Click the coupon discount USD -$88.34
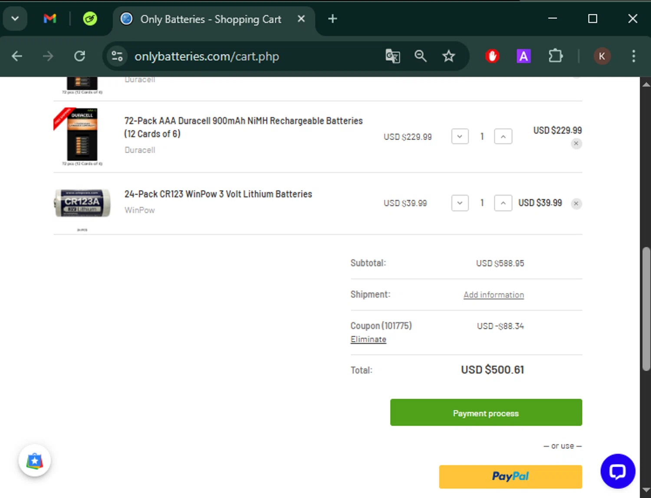651x498 pixels. pos(500,326)
